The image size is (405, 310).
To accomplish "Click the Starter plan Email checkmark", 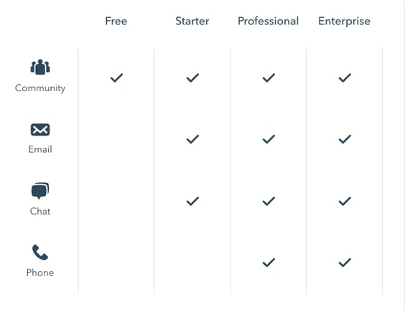I will tap(192, 139).
